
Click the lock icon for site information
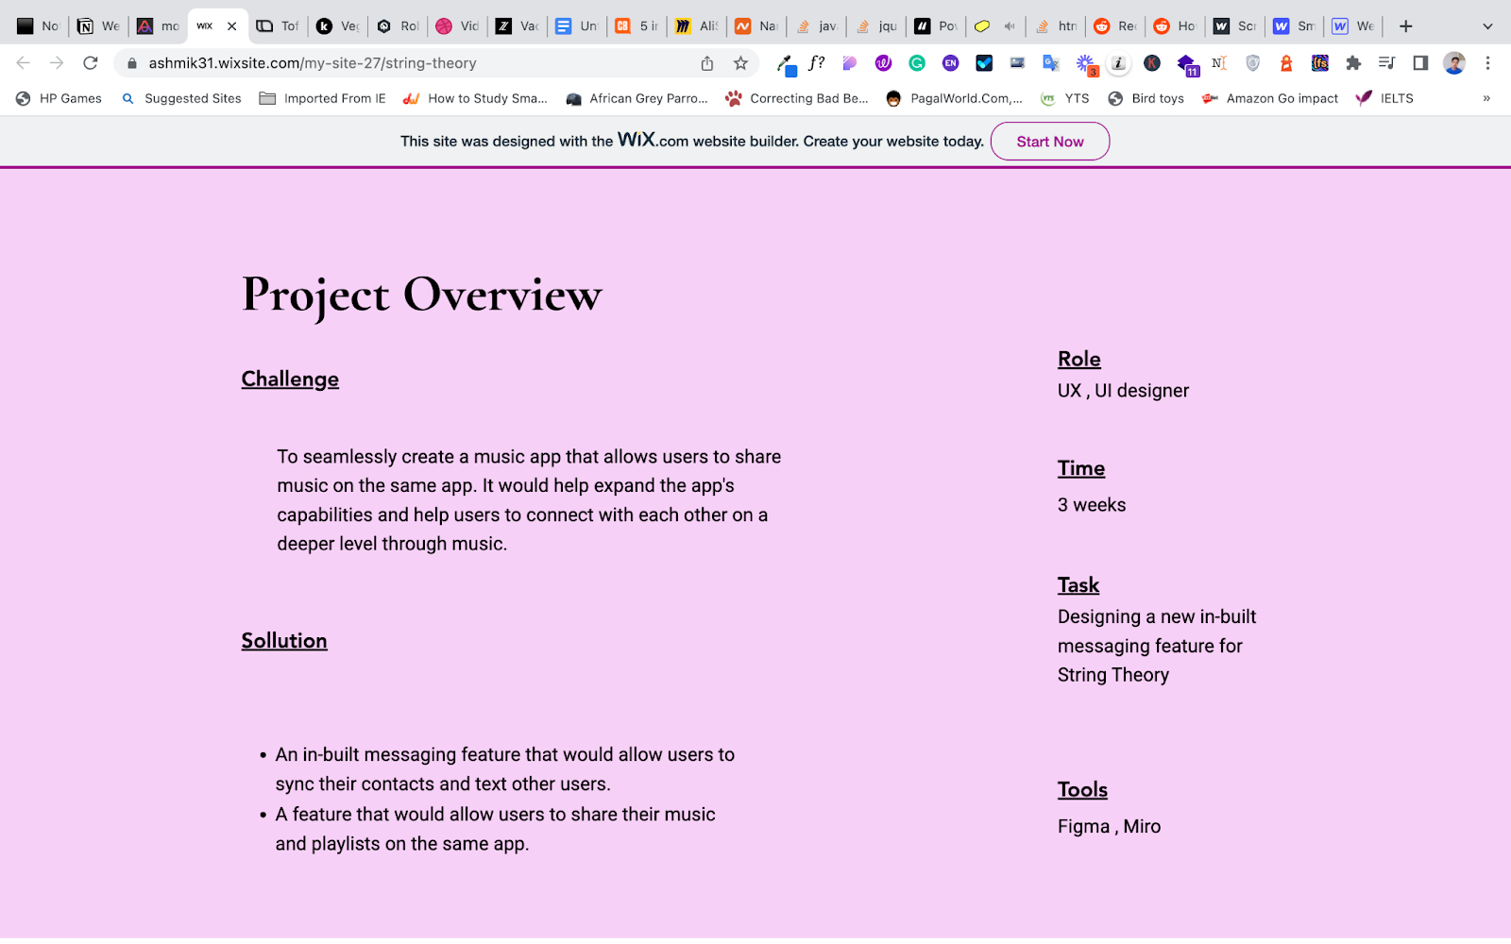[132, 63]
